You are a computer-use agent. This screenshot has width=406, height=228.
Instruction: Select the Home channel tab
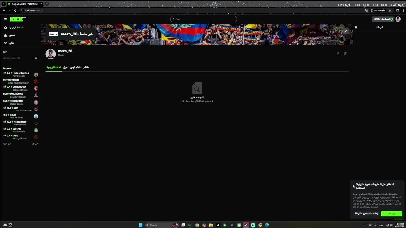click(x=54, y=68)
